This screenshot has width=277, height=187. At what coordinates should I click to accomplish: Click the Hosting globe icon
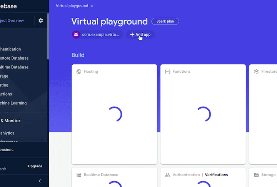[79, 72]
